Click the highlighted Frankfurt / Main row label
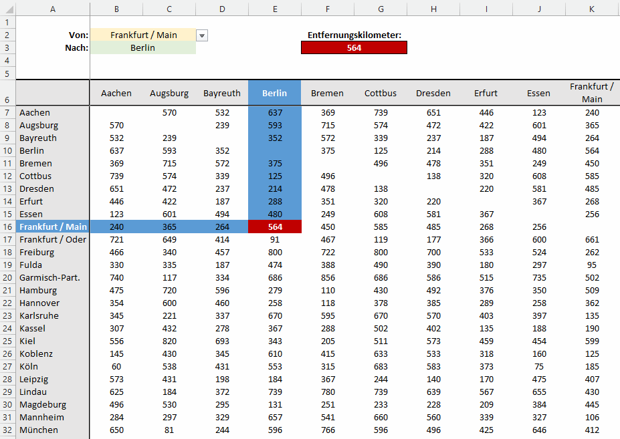This screenshot has height=439, width=620. point(53,227)
